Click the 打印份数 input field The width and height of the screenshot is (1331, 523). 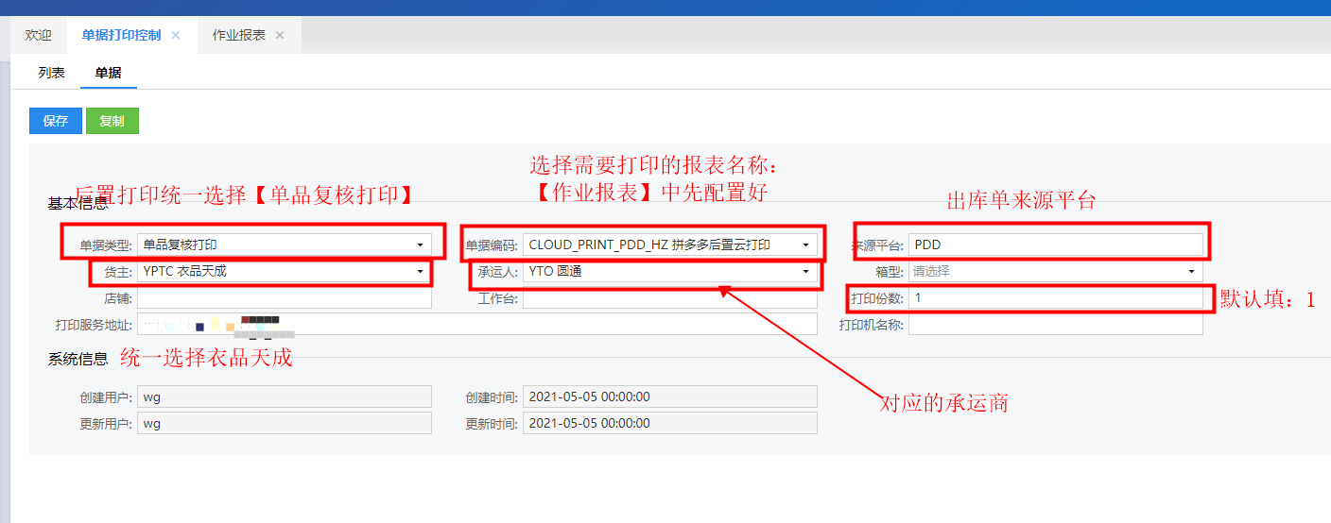[1055, 298]
